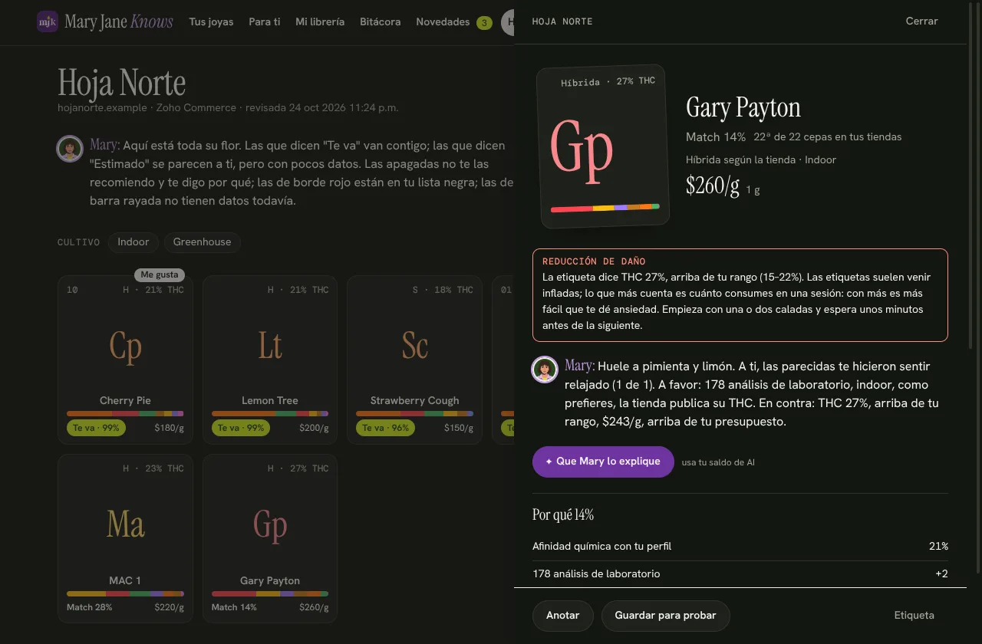
Task: Click the "Te va · 96%" badge on Strawberry Cough
Action: point(385,428)
